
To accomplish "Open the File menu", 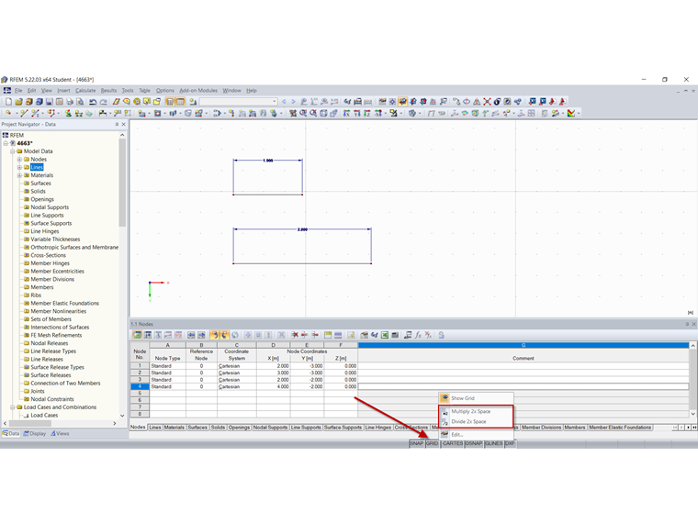I will click(x=18, y=90).
